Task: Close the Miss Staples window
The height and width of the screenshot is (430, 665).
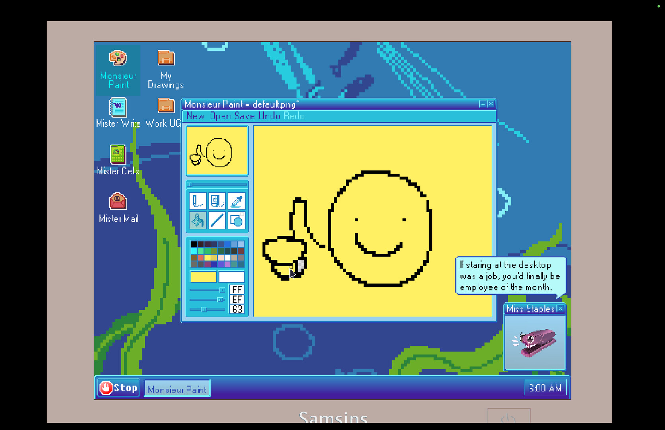Action: (x=560, y=309)
